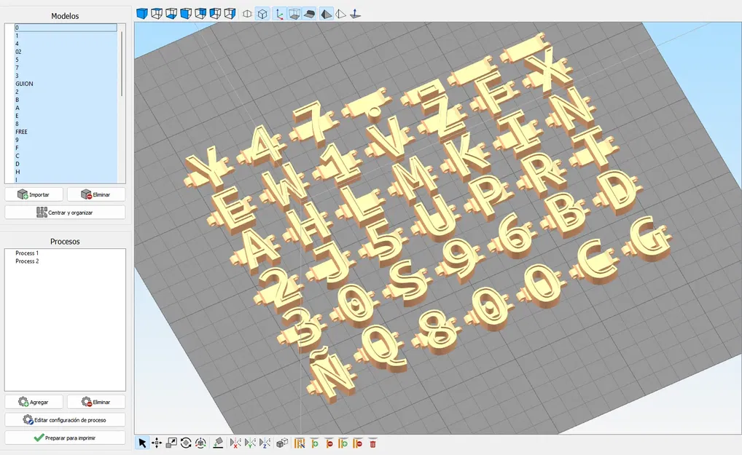Click the first add support (green plus) icon
742x455 pixels.
314,443
